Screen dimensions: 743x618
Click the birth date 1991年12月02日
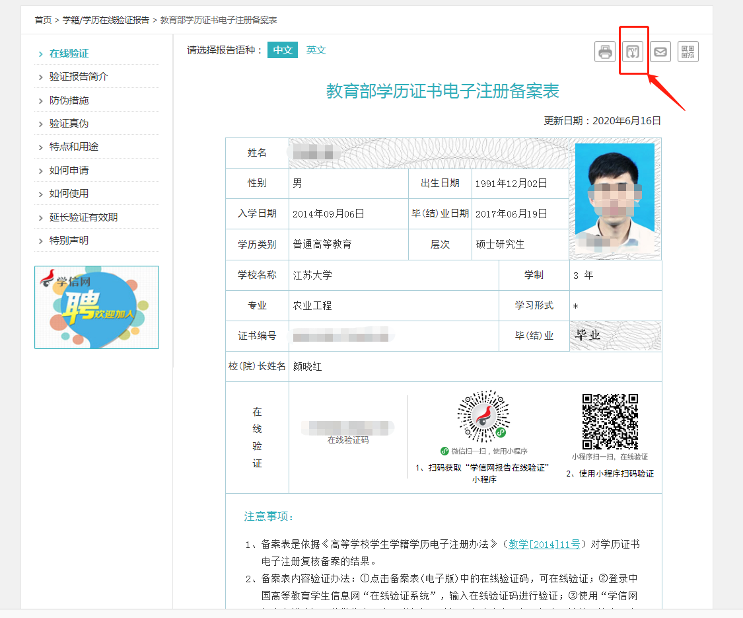(x=511, y=184)
